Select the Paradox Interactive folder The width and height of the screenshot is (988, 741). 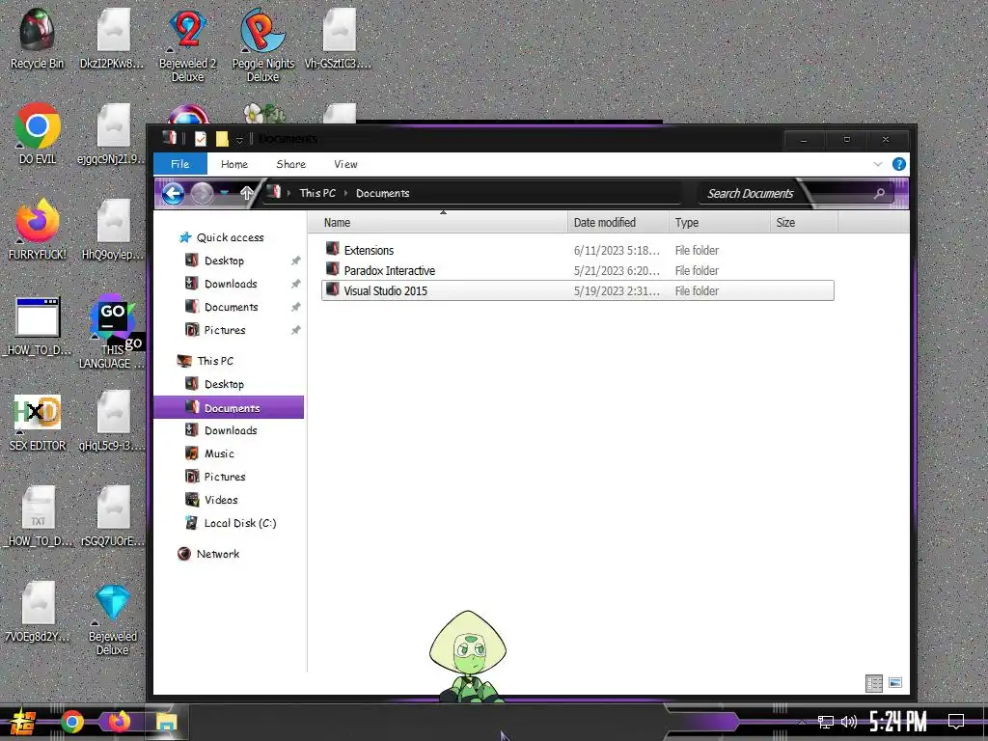[577, 270]
